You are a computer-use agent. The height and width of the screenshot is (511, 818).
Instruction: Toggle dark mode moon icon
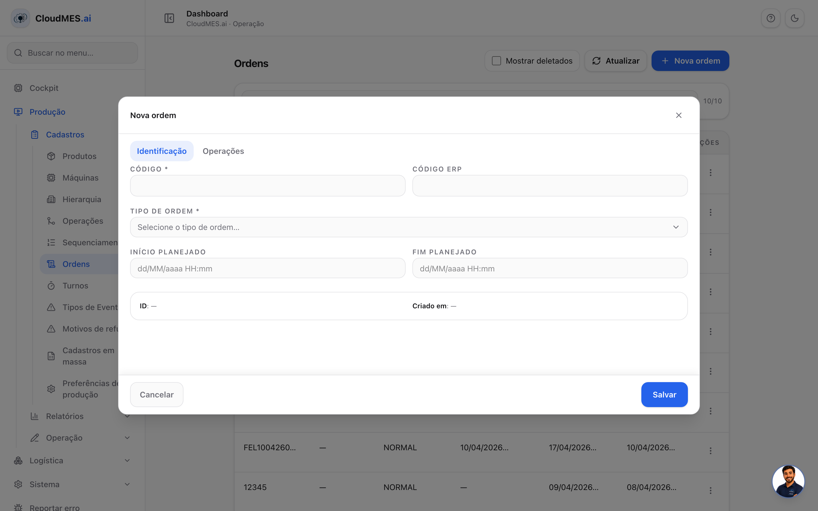[x=794, y=18]
